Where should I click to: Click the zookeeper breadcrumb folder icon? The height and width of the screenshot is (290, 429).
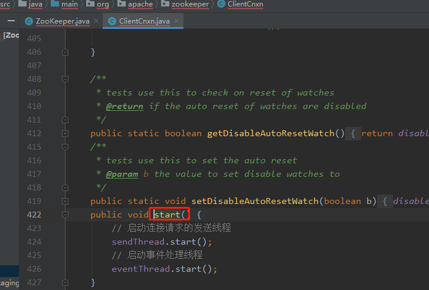click(x=165, y=4)
